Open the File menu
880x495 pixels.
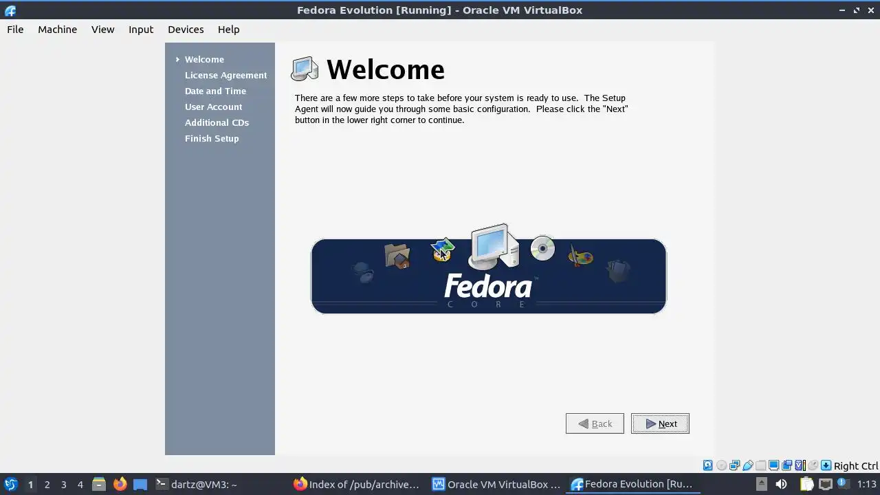(15, 30)
